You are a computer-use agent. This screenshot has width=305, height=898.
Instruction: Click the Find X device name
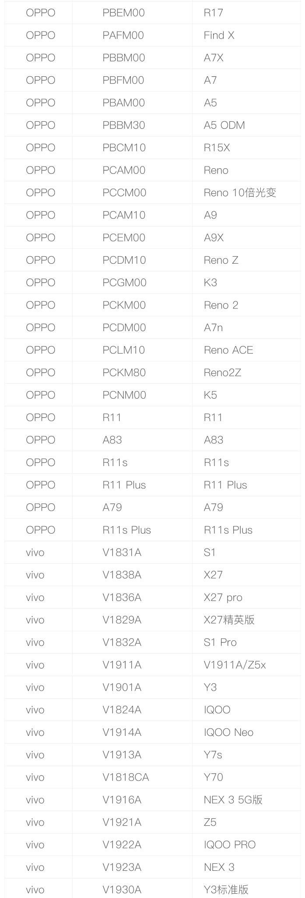(219, 35)
